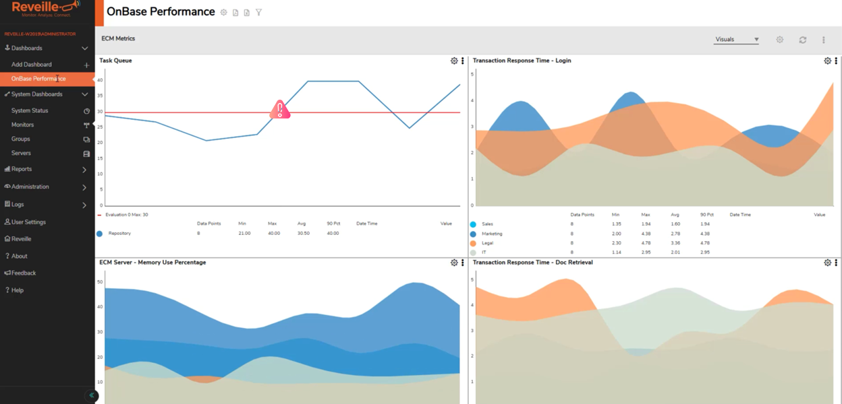Screen dimensions: 842x404
Task: Open the filter icon beside OnBase Performance title
Action: [x=258, y=12]
